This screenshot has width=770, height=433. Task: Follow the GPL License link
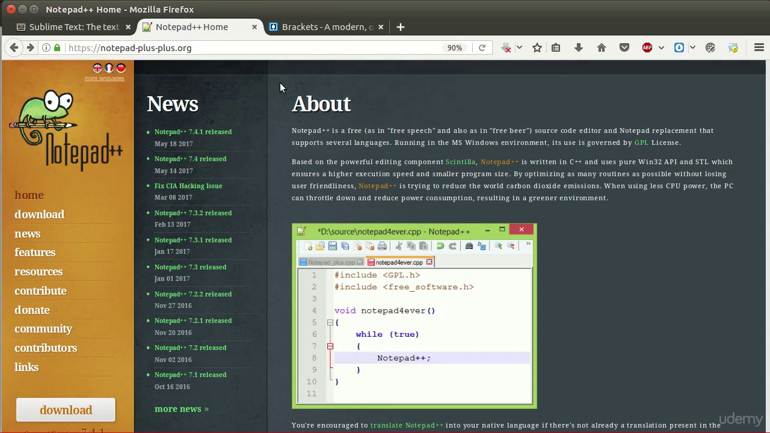coord(641,143)
